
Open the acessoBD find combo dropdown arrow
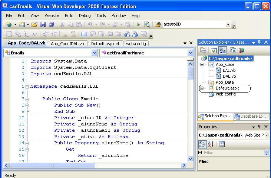228,25
